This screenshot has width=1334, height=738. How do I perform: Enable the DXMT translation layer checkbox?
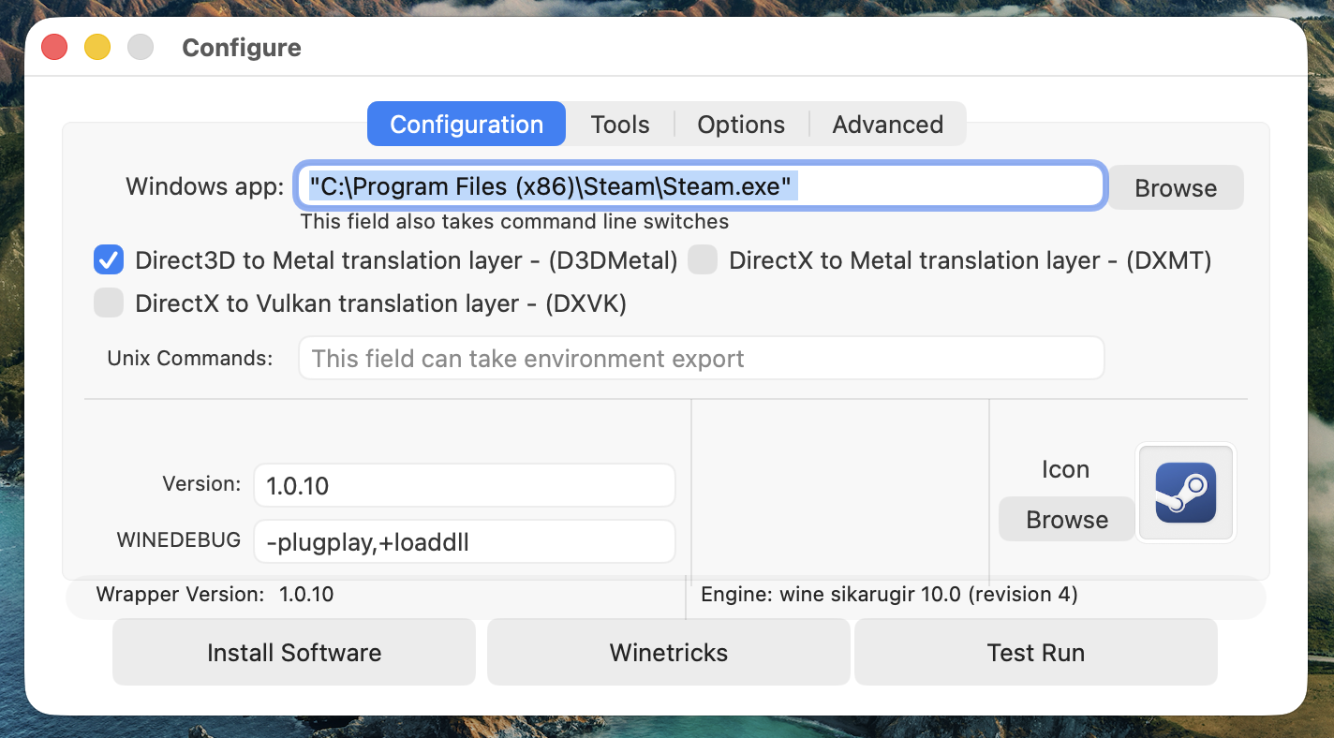pos(703,259)
